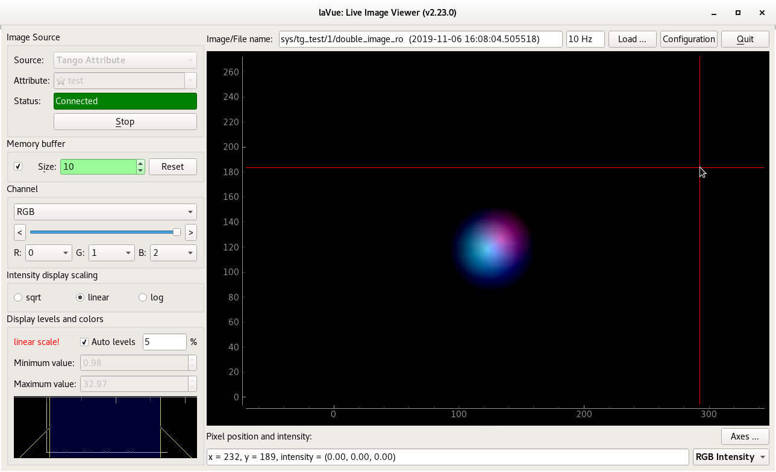Screen dimensions: 776x472
Task: Open the R channel selector dropdown
Action: point(48,252)
